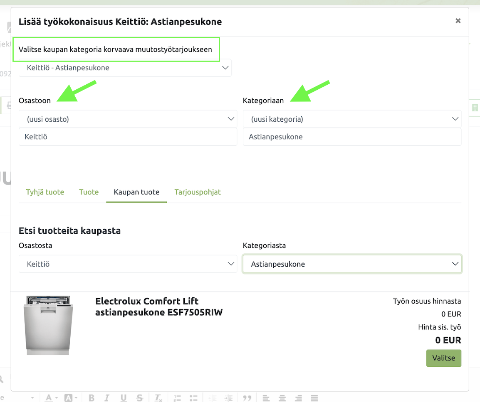This screenshot has height=402, width=480.
Task: Click the Electrolux Comfort Lift product title
Action: point(159,307)
